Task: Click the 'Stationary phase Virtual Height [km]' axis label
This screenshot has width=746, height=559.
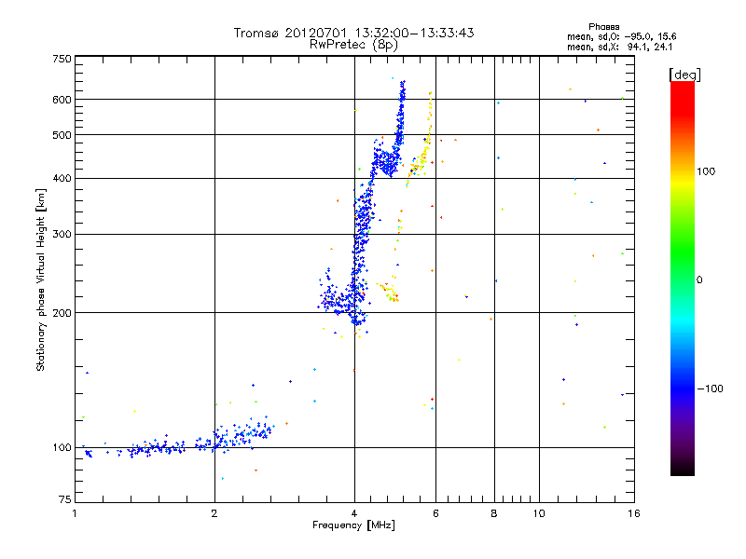Action: point(40,279)
